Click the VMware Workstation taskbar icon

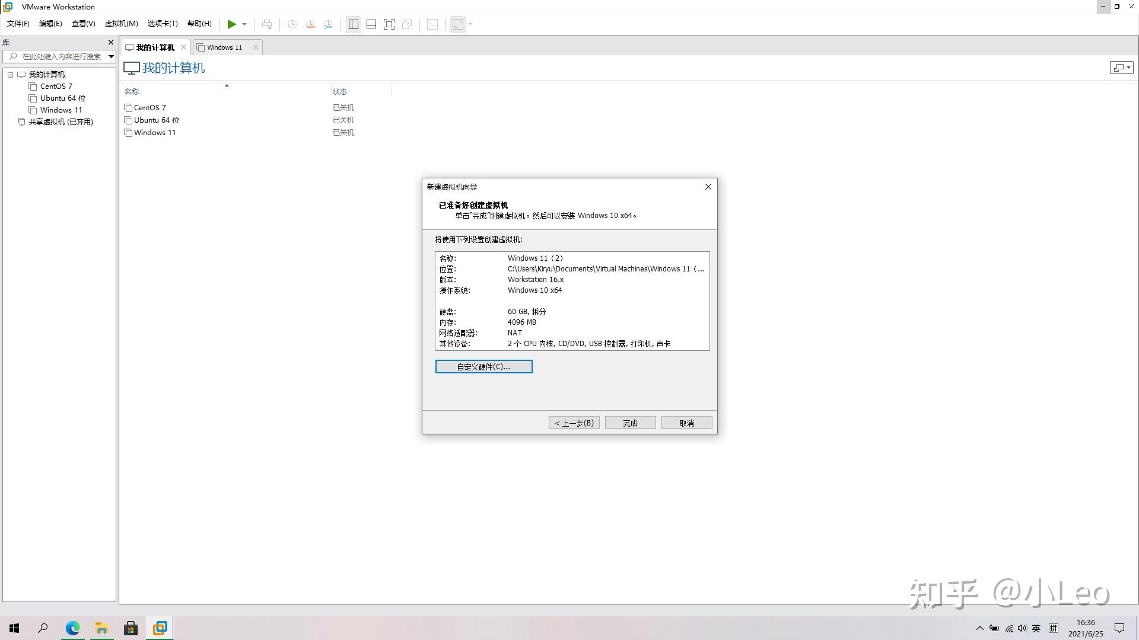point(160,628)
